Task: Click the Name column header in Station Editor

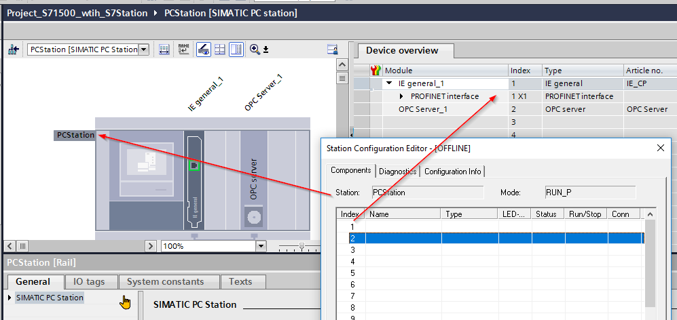Action: coord(403,214)
